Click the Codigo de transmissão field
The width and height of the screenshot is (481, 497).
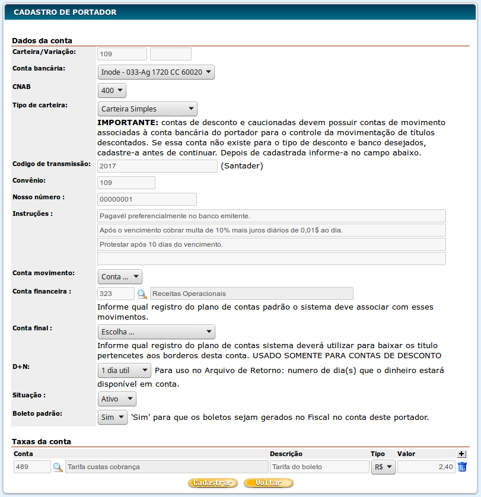[157, 166]
